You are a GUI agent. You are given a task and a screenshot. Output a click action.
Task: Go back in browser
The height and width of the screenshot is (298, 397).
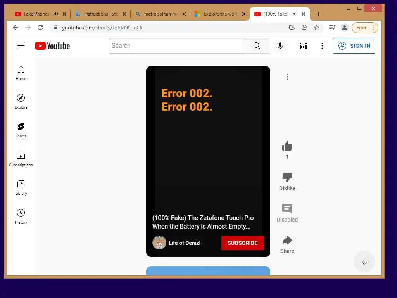(x=16, y=28)
